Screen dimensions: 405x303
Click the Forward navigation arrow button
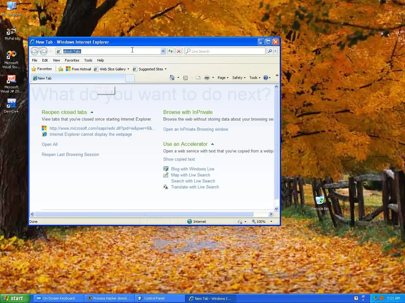pos(43,51)
